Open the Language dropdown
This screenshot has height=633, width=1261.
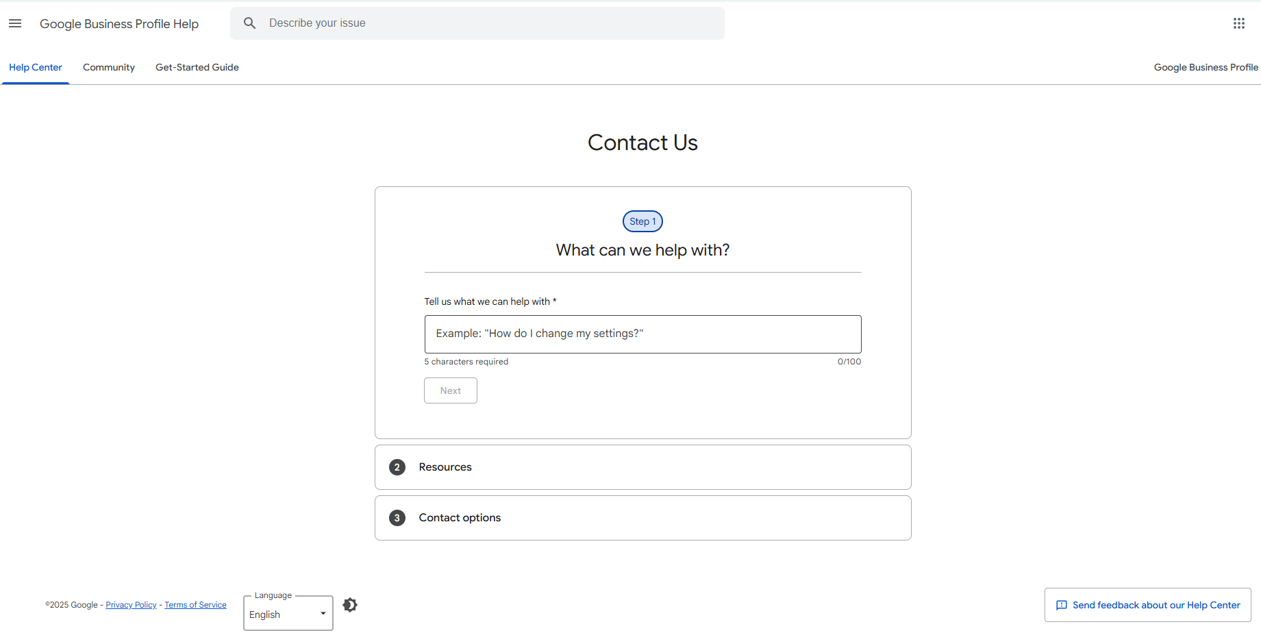point(287,613)
